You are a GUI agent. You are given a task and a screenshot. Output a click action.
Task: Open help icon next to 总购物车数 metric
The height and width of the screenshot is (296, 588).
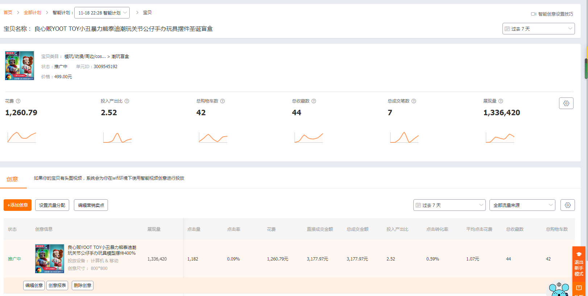[222, 101]
